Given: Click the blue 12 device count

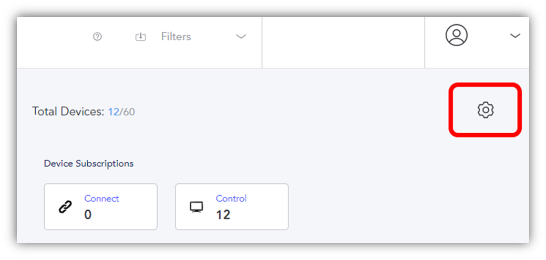Looking at the screenshot, I should (x=114, y=112).
